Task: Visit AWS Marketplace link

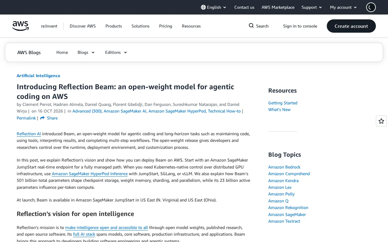Action: pos(278,7)
